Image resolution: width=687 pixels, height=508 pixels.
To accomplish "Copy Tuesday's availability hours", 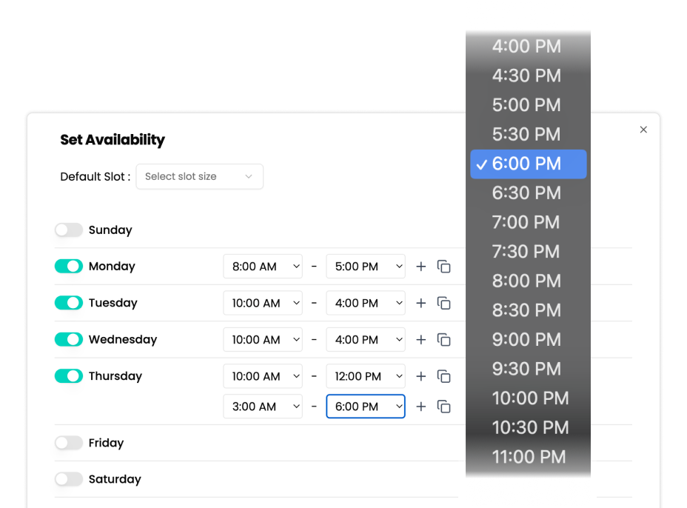I will 444,303.
